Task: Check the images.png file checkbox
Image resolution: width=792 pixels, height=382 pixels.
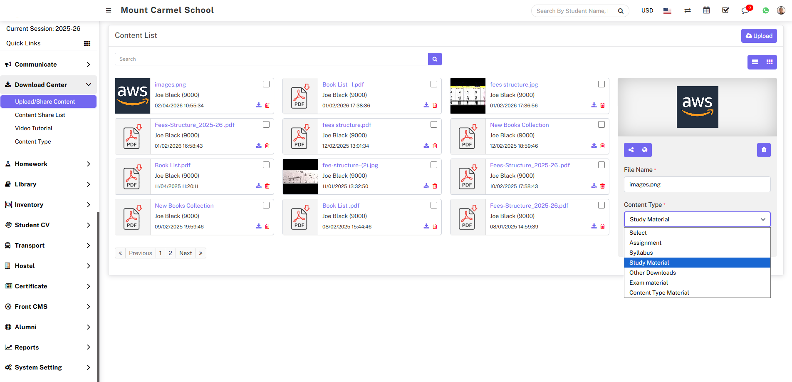Action: [266, 84]
